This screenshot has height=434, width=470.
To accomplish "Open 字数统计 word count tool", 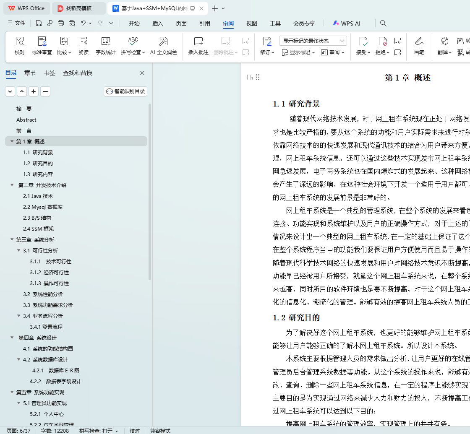I will [105, 42].
